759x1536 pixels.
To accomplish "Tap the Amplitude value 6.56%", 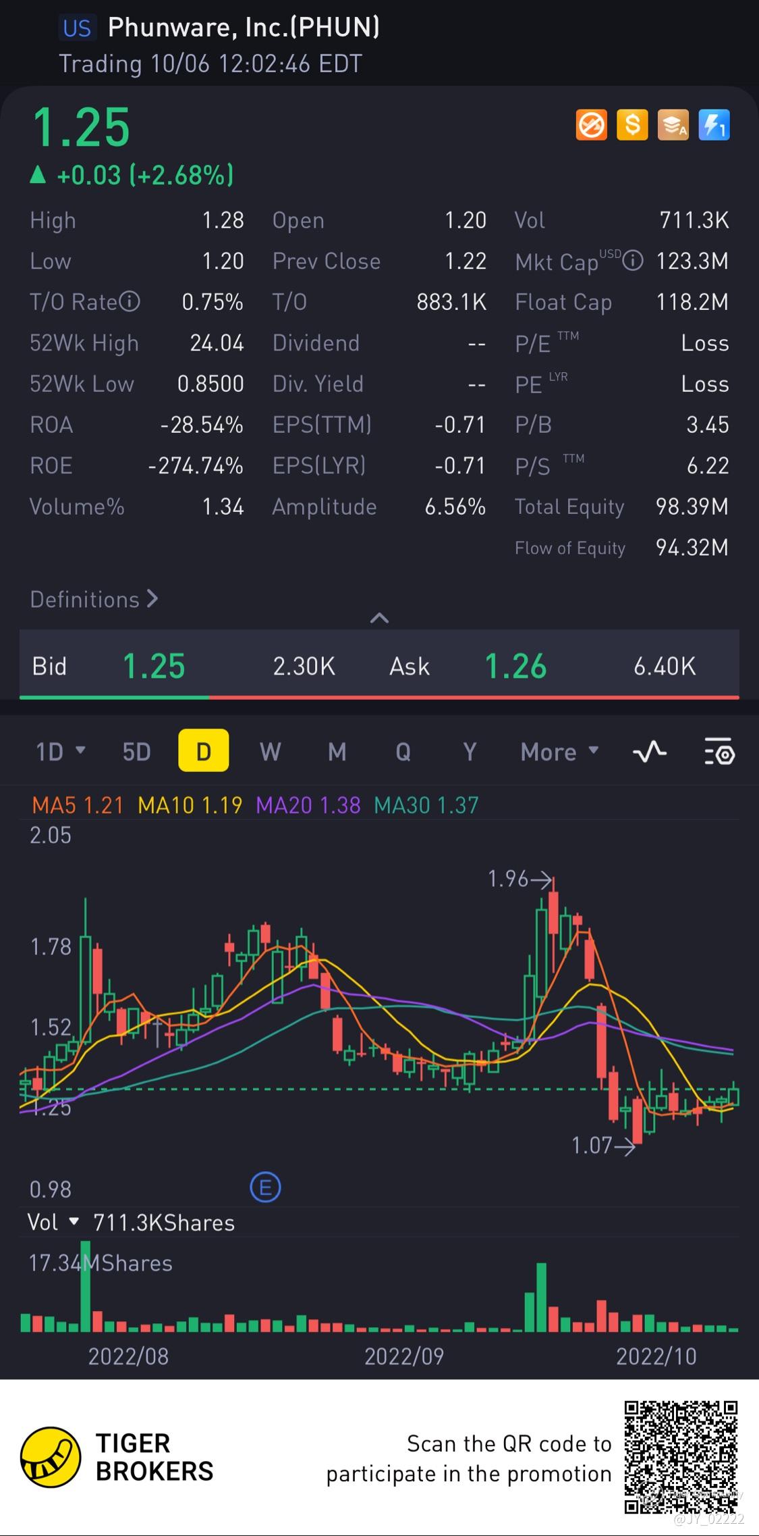I will [x=455, y=507].
